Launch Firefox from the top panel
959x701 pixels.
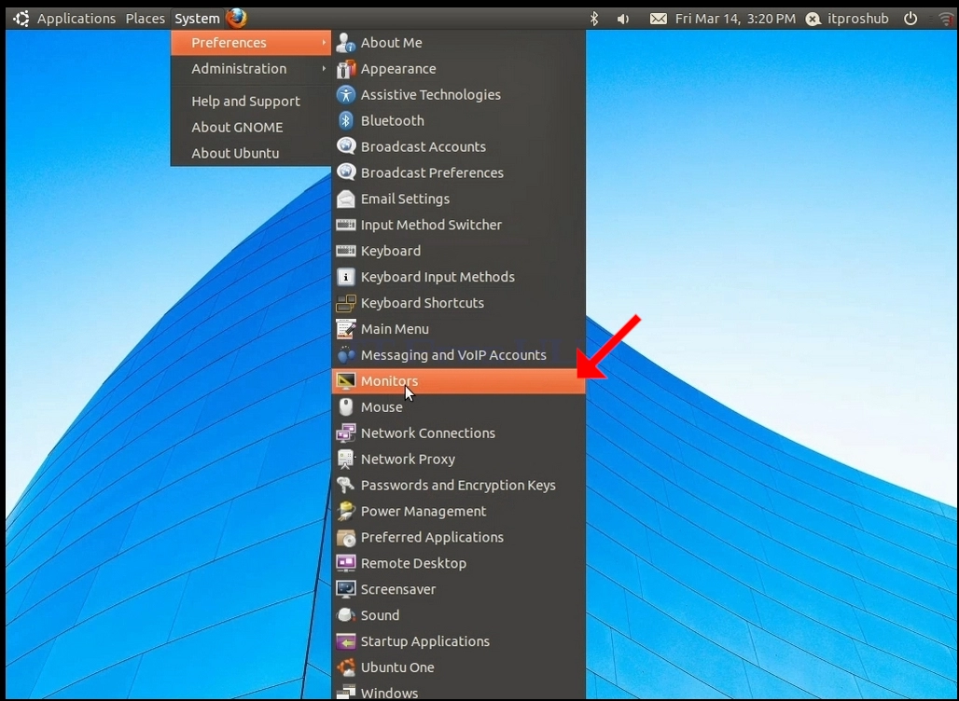tap(237, 19)
